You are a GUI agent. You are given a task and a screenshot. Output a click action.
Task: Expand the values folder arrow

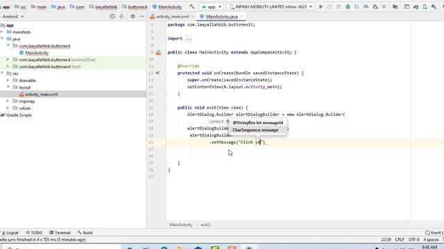(8, 108)
